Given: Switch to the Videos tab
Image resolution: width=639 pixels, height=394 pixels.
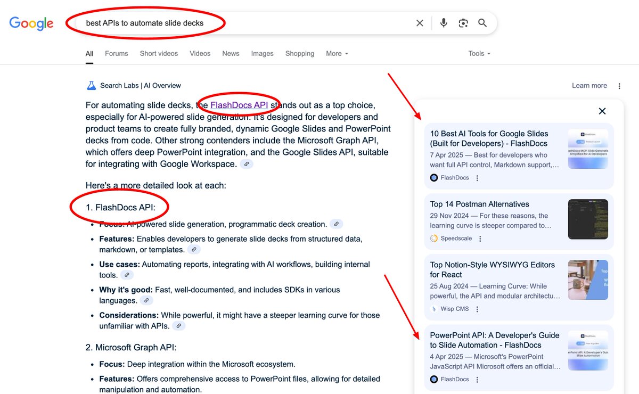Looking at the screenshot, I should [x=200, y=54].
